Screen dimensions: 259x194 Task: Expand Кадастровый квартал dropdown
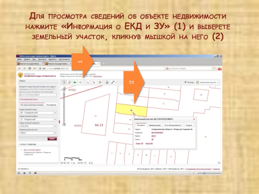click(x=55, y=126)
